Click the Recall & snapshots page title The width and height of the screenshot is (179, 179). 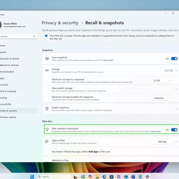click(x=104, y=23)
